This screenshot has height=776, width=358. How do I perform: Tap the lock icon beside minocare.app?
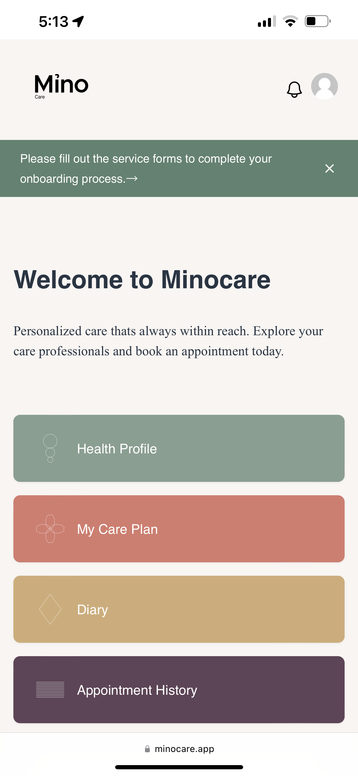pyautogui.click(x=147, y=749)
